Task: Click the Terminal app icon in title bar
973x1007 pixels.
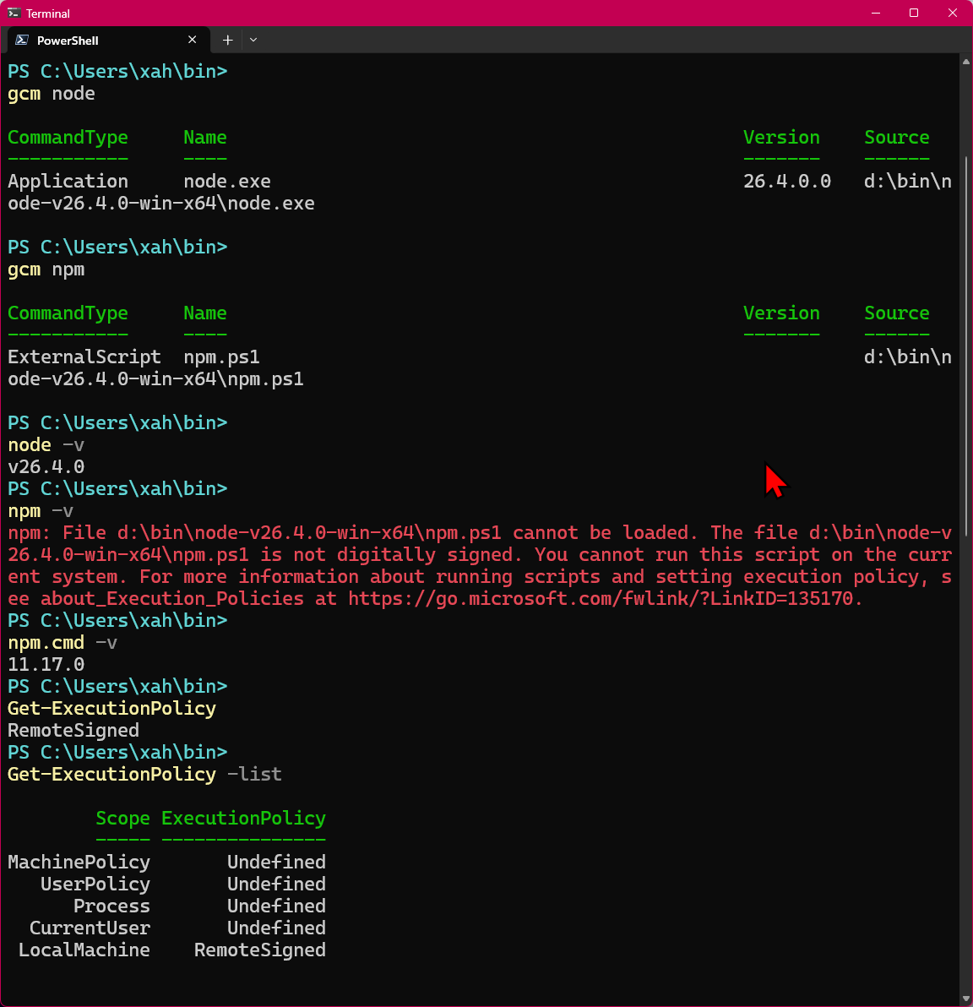Action: 14,13
